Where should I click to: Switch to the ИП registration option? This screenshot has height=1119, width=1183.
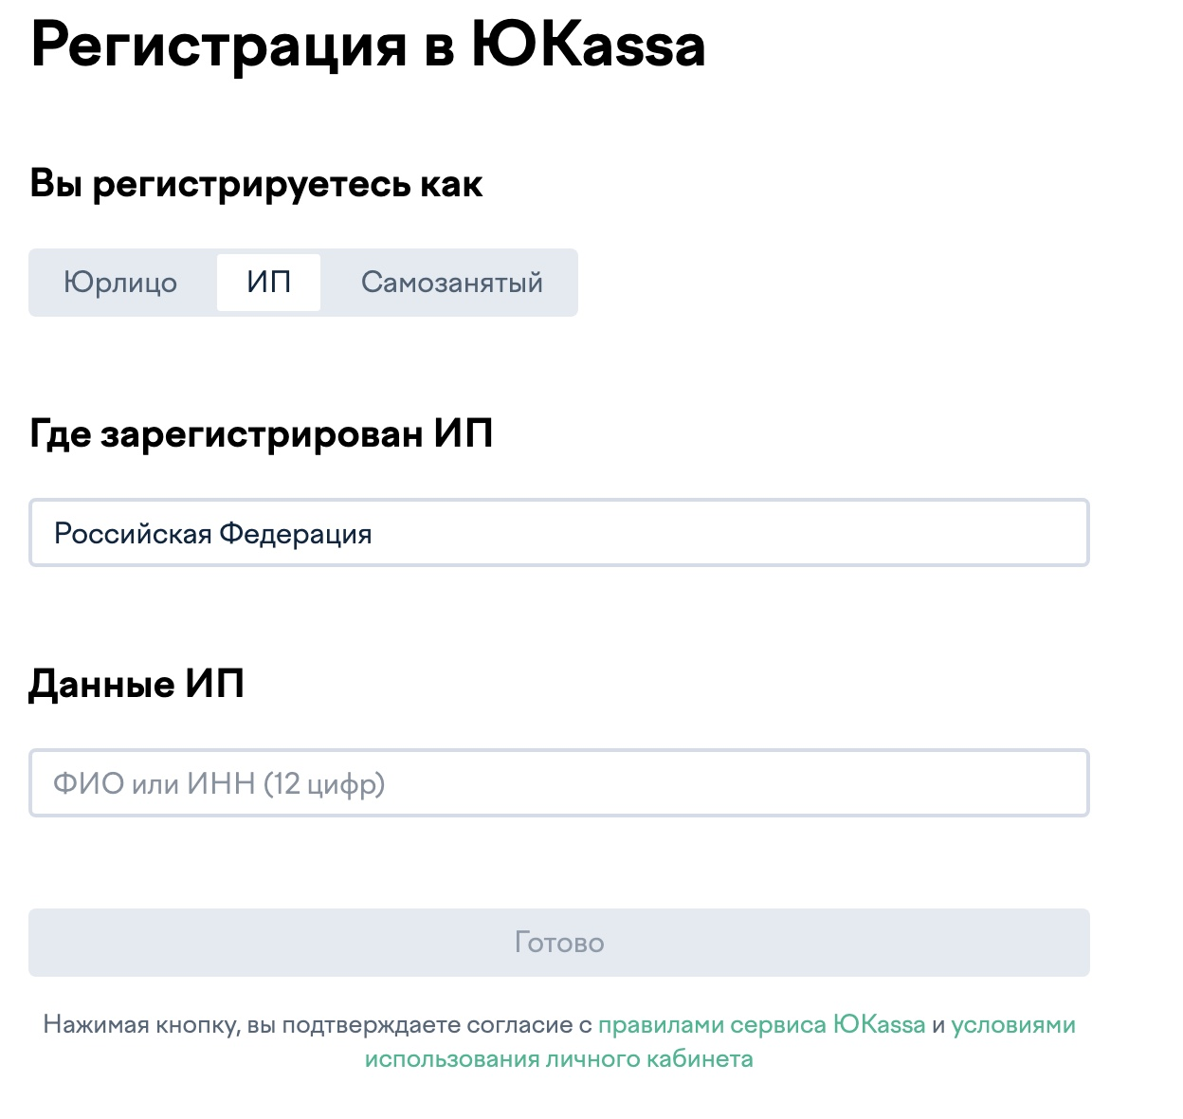(268, 283)
